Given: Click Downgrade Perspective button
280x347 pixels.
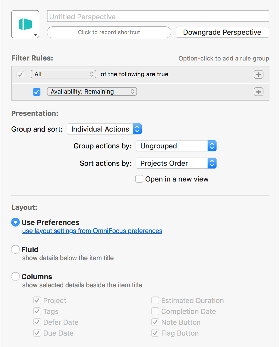Looking at the screenshot, I should click(222, 32).
